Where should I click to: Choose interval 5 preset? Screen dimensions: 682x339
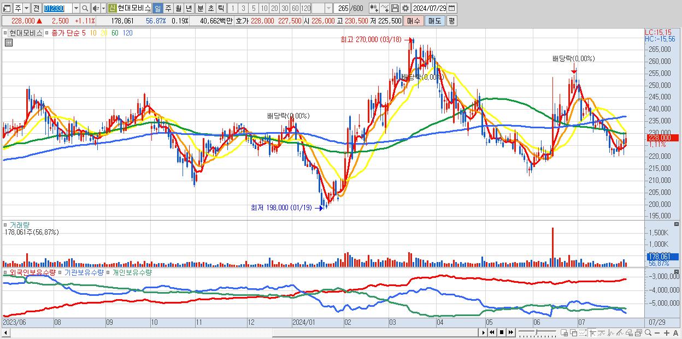pyautogui.click(x=254, y=8)
